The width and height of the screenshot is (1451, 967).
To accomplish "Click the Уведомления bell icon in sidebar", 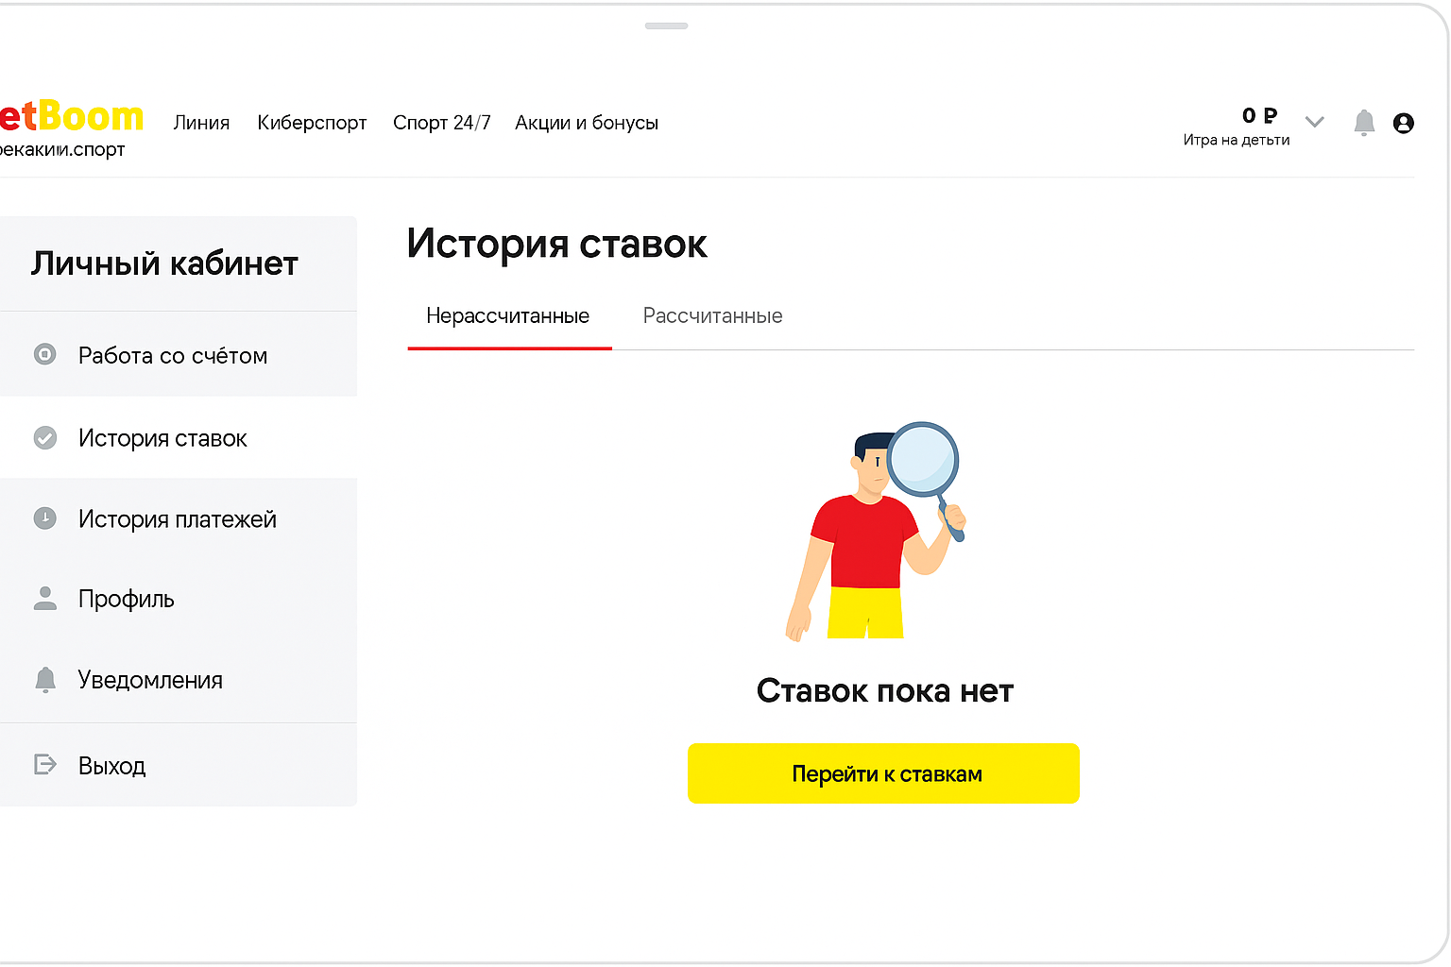I will pos(44,680).
